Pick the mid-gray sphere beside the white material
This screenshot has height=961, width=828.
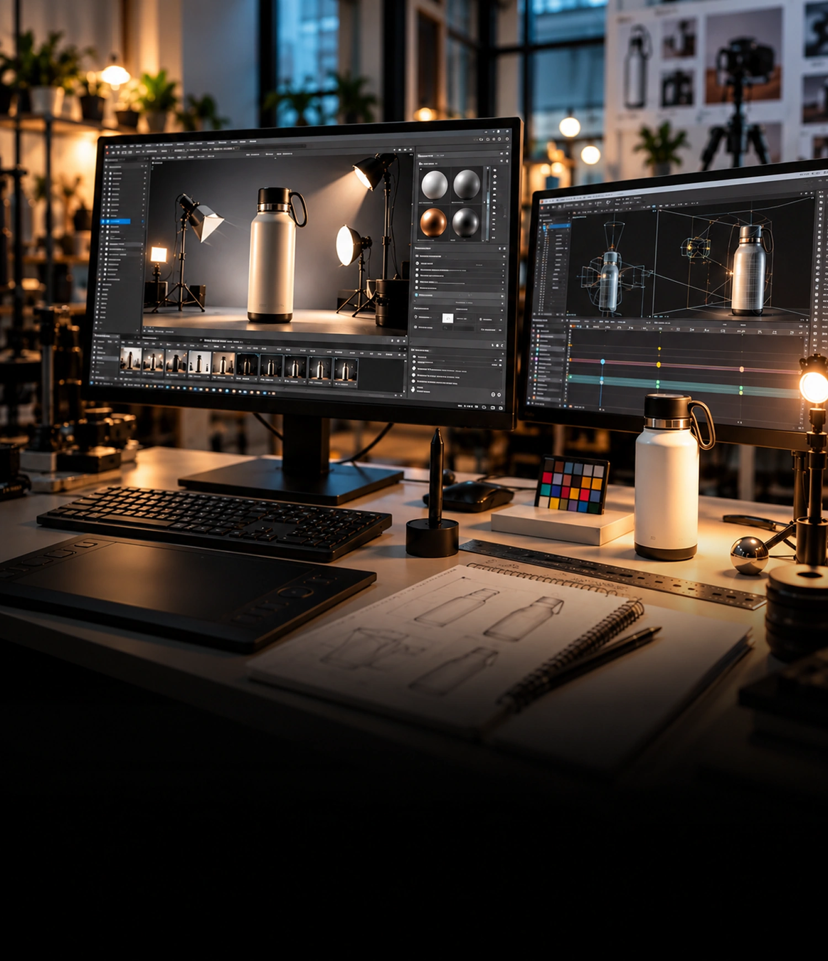[466, 184]
